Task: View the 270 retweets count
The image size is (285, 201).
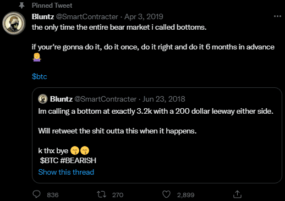Action: tap(118, 195)
